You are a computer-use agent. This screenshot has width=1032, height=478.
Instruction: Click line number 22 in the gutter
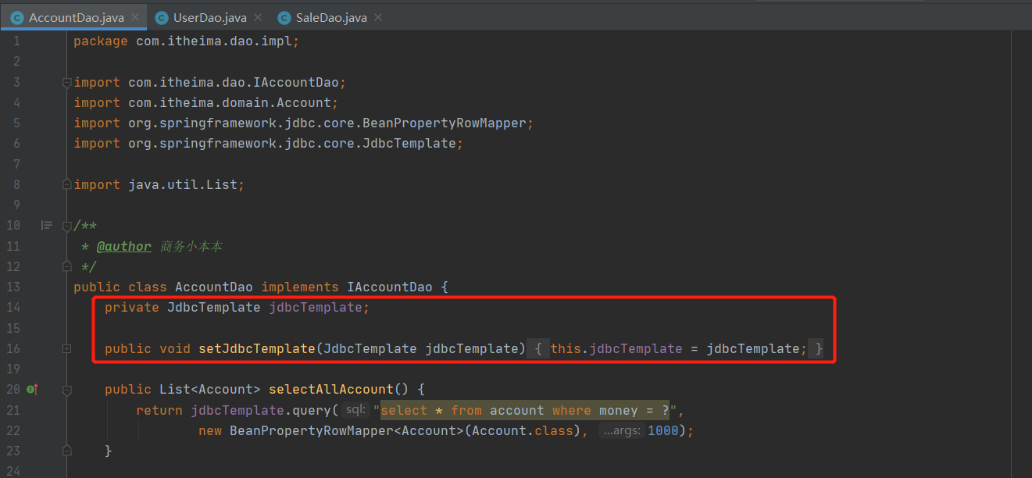pyautogui.click(x=12, y=430)
